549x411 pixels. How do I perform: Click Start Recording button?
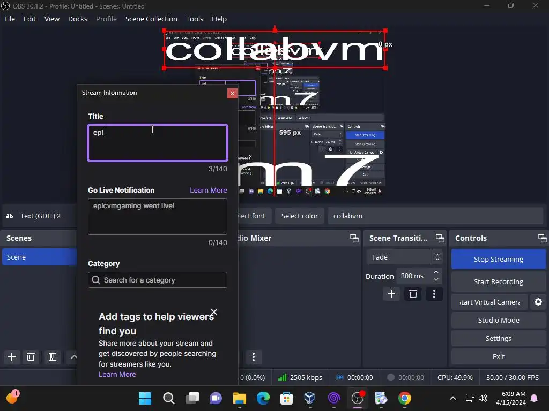[x=499, y=281]
